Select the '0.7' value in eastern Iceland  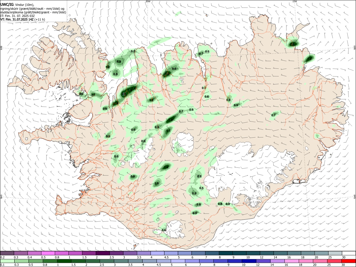tap(273, 115)
